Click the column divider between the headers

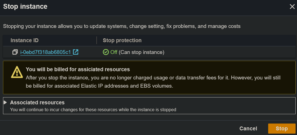[x=97, y=41]
